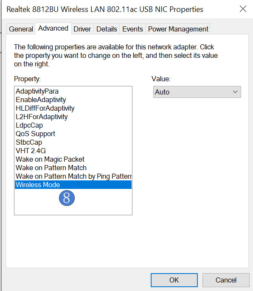The image size is (253, 291).
Task: Switch to Power Management tab
Action: pos(178,29)
